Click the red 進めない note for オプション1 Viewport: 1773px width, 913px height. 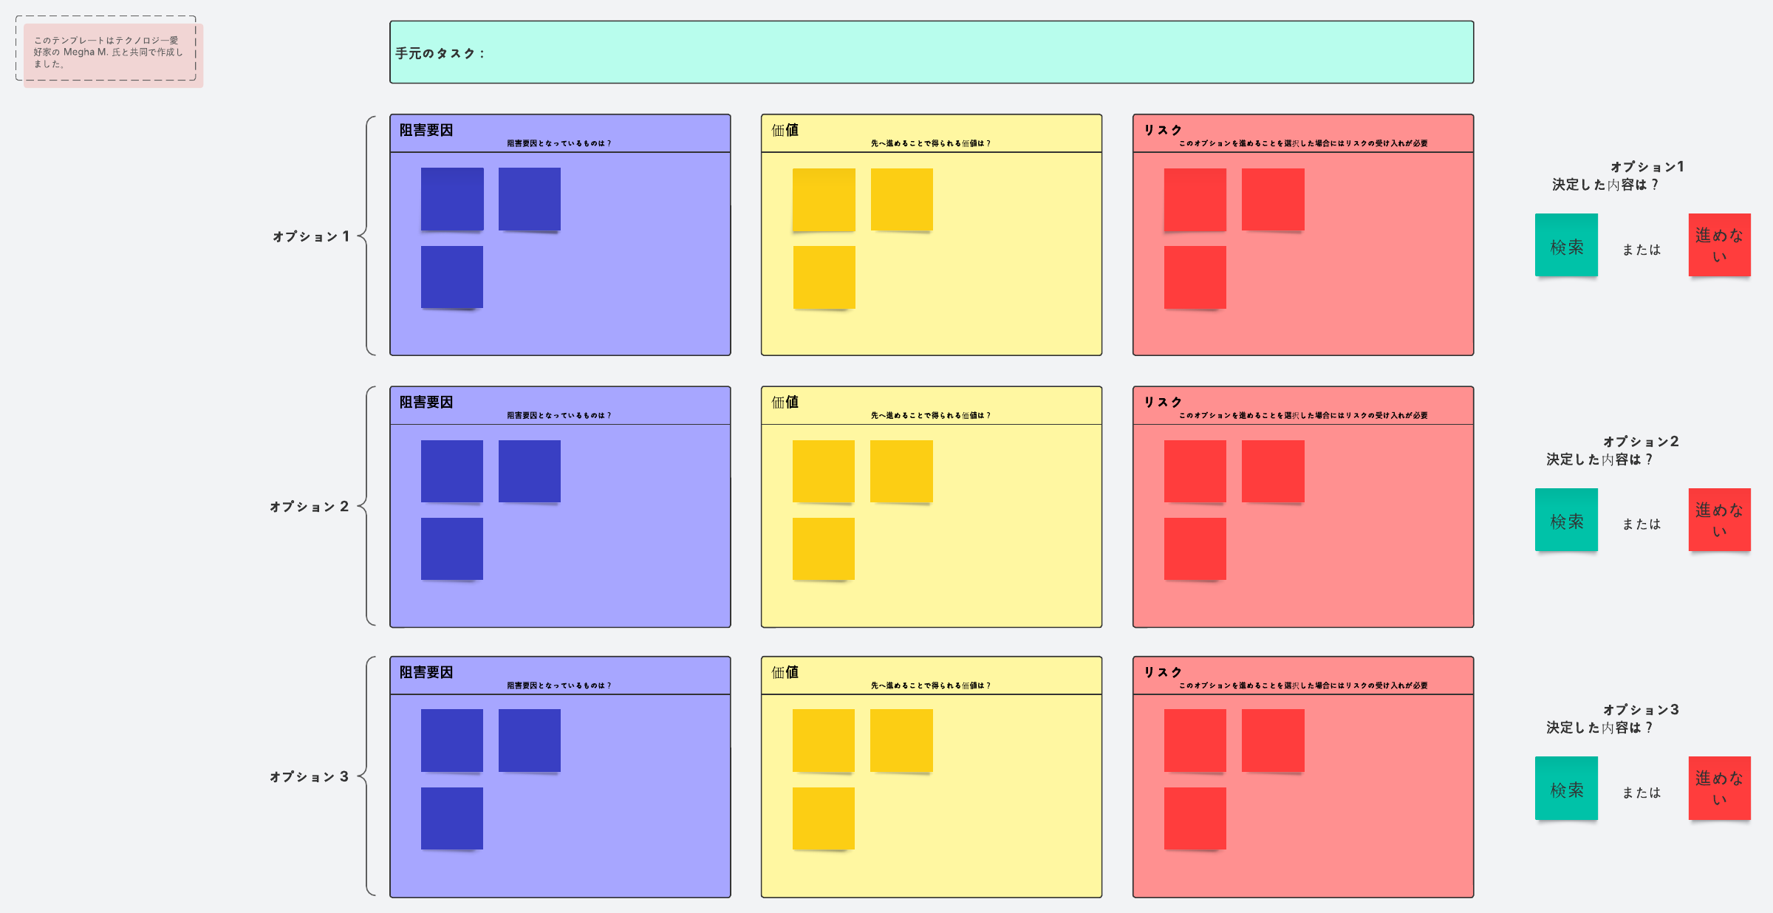(1719, 245)
